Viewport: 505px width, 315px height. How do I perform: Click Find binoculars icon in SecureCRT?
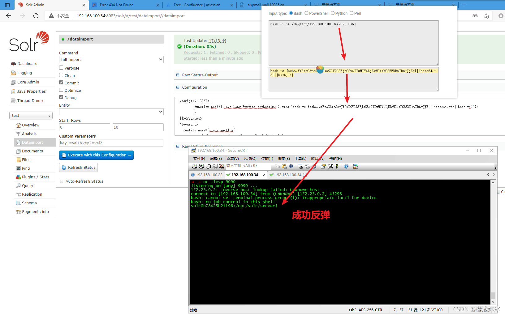291,166
